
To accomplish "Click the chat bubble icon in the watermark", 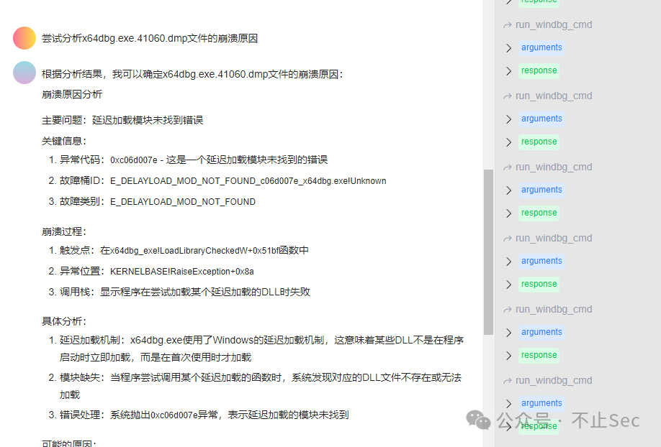I will [477, 420].
